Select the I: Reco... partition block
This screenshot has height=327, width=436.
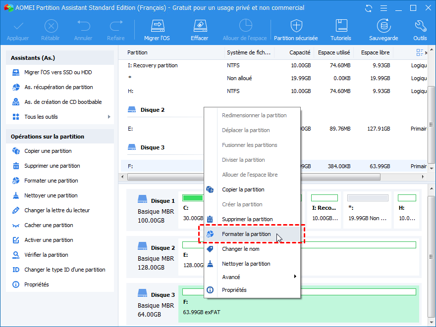click(x=324, y=210)
